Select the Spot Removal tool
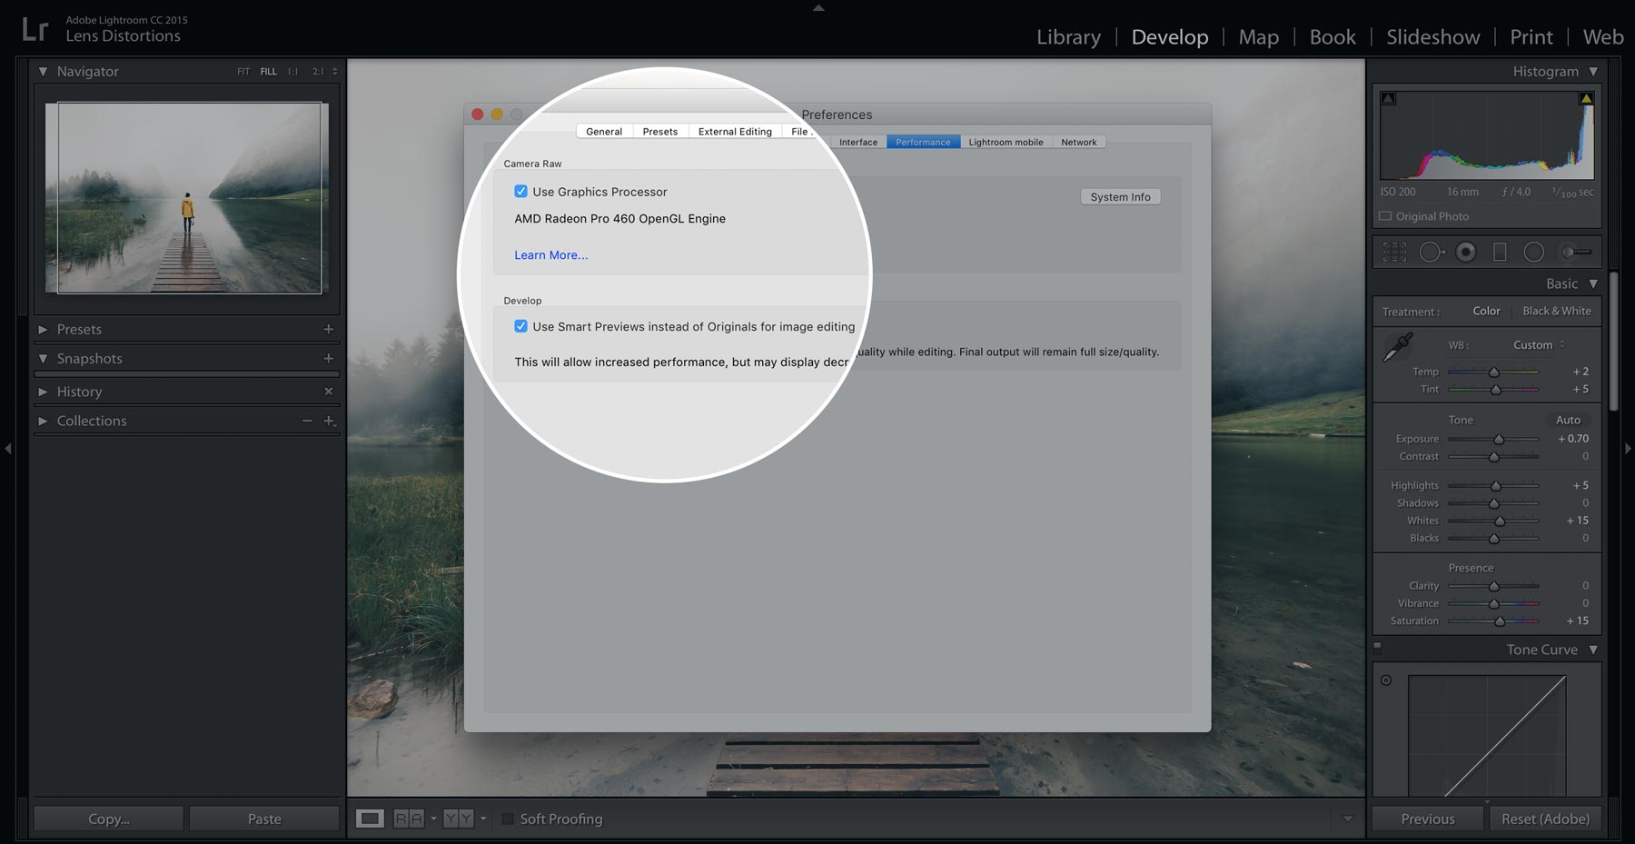The height and width of the screenshot is (844, 1635). pos(1432,252)
